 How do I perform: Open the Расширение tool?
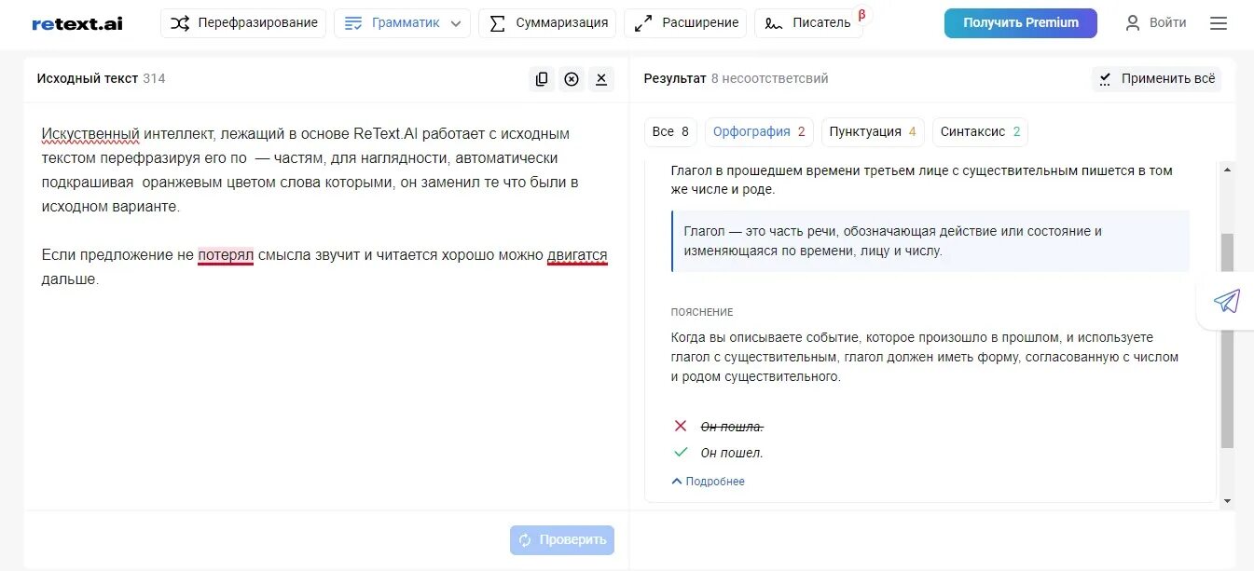tap(685, 23)
